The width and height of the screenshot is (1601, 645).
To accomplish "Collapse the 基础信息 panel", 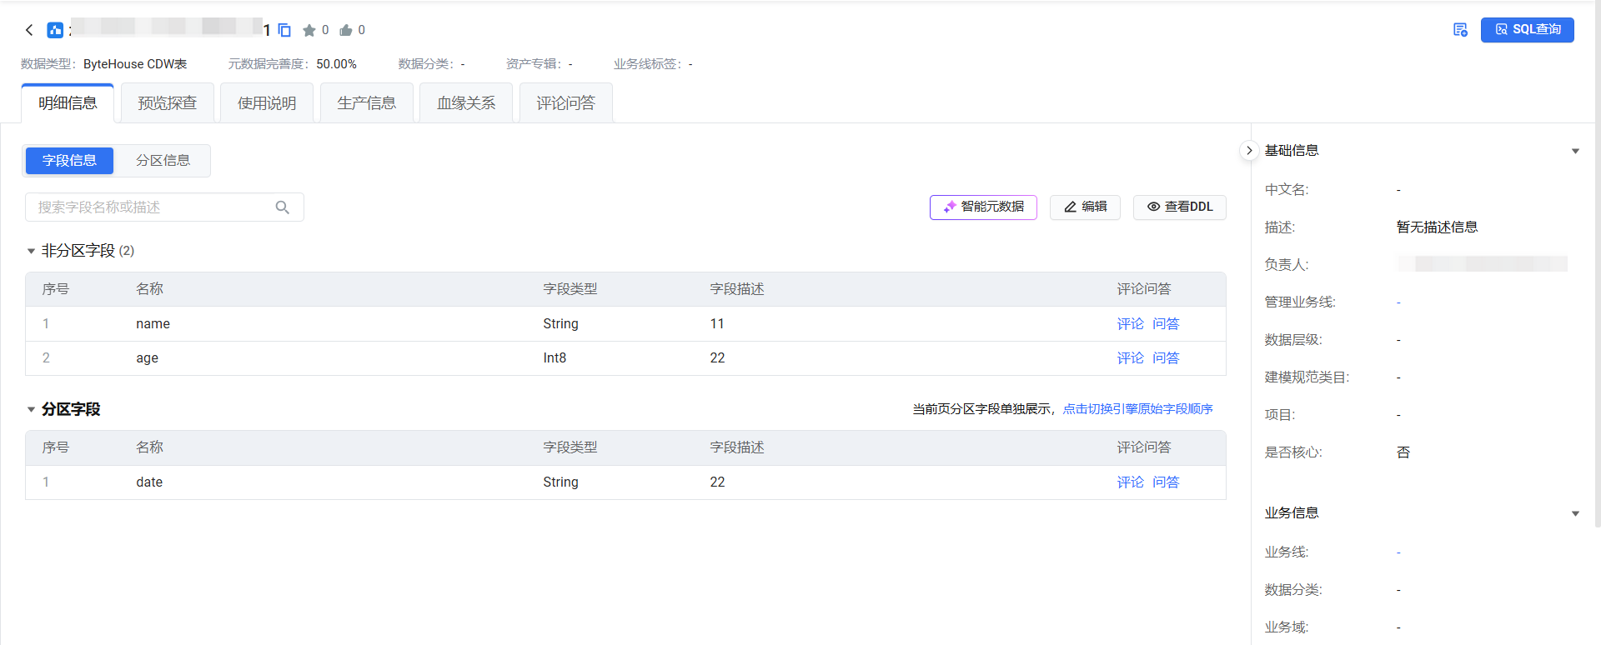I will [x=1575, y=151].
